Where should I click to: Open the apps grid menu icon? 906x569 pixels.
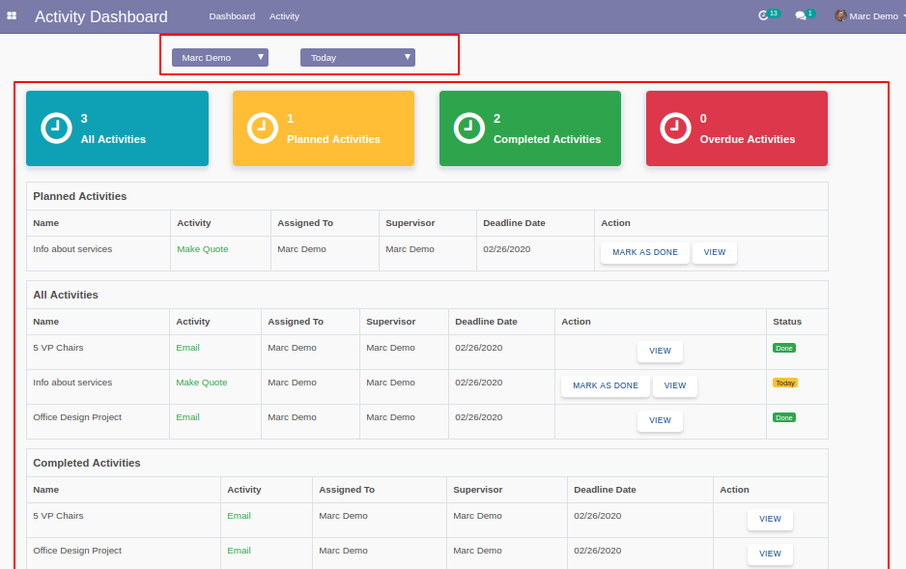[12, 16]
